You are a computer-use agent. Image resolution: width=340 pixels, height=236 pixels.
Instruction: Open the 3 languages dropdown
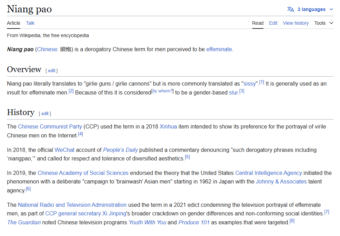[x=311, y=9]
